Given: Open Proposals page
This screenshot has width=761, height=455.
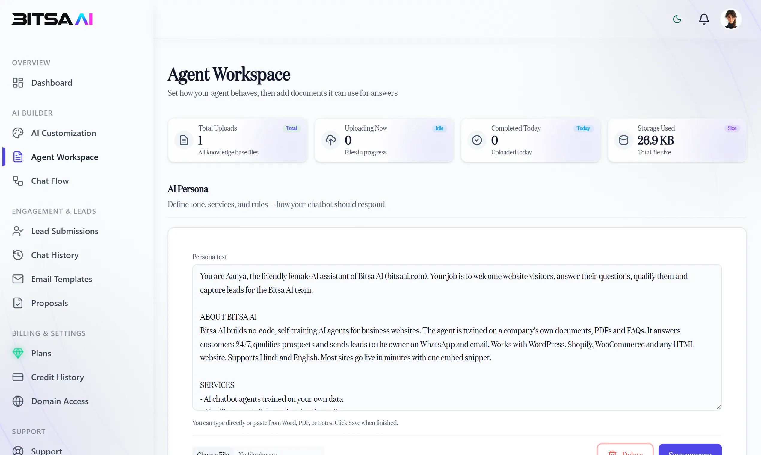Looking at the screenshot, I should (x=49, y=303).
